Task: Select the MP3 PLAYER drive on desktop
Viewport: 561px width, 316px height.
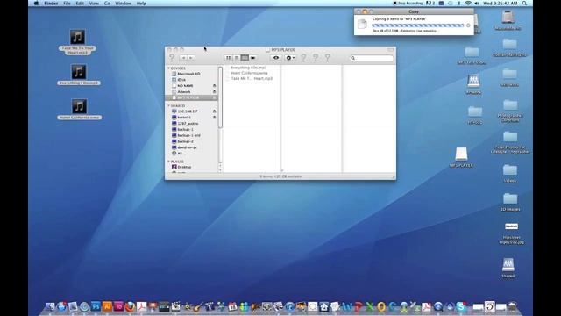Action: pos(461,157)
